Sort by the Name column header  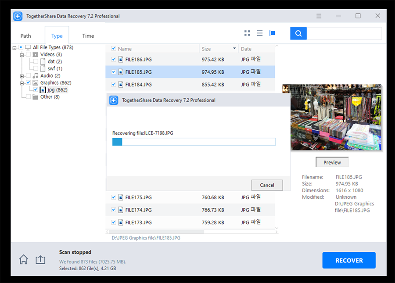(x=125, y=49)
